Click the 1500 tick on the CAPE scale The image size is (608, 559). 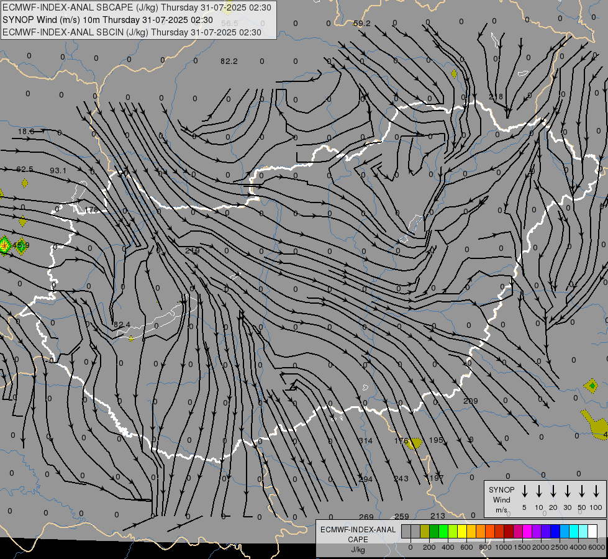click(x=522, y=547)
